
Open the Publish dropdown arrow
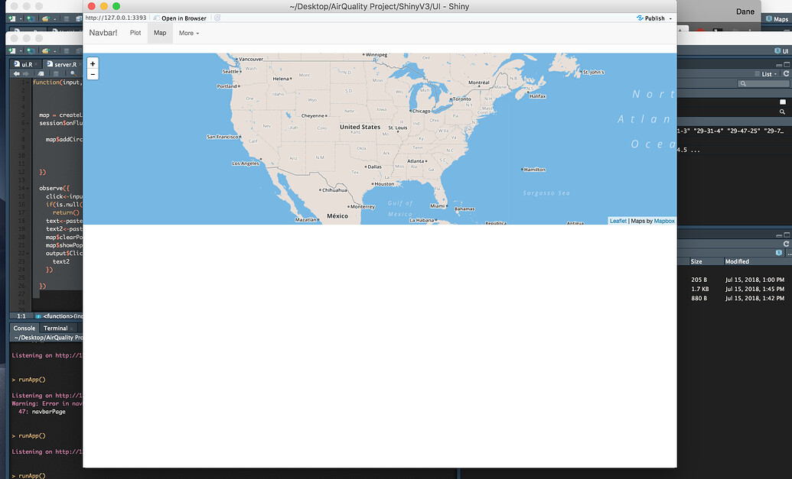[671, 18]
